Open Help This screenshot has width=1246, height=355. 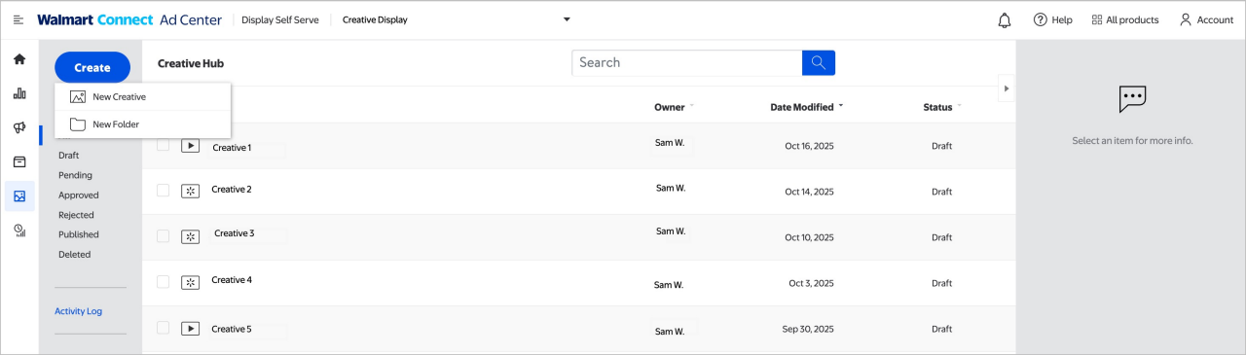1052,19
